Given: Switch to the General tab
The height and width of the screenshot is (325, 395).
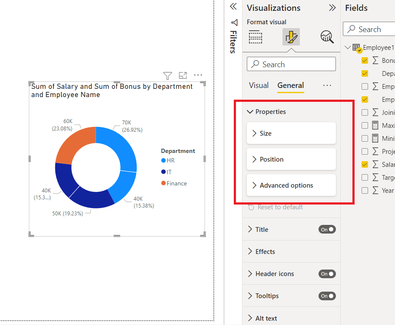Looking at the screenshot, I should pos(291,85).
